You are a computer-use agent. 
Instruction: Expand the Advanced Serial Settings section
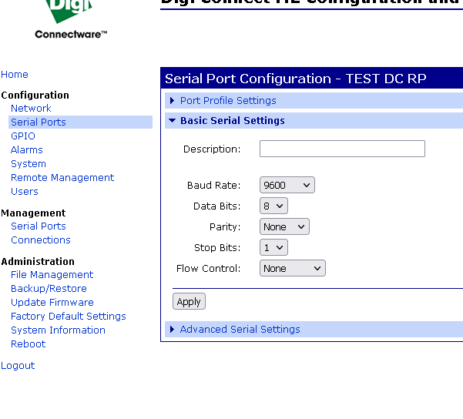pyautogui.click(x=240, y=330)
